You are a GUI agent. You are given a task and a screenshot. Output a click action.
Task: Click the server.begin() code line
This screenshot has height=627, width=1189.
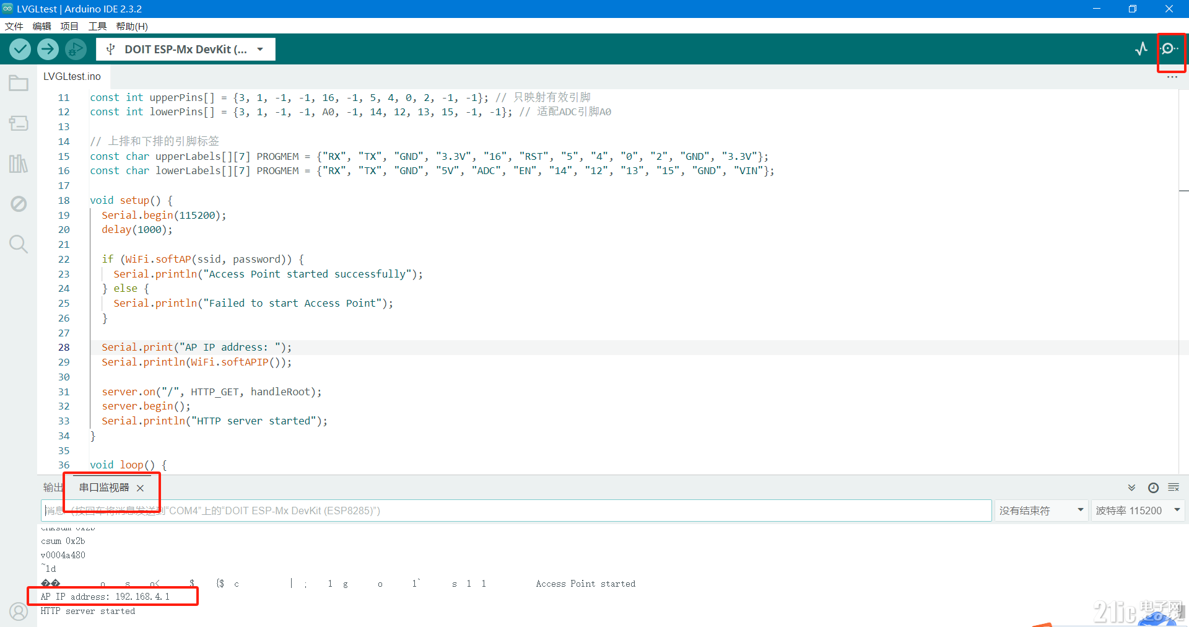146,406
